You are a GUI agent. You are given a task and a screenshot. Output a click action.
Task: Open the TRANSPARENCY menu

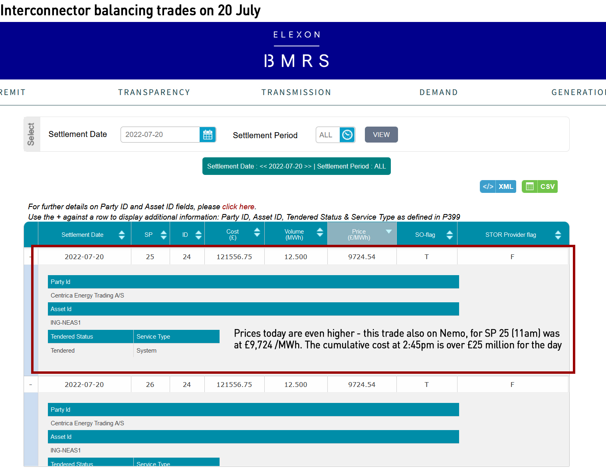154,92
